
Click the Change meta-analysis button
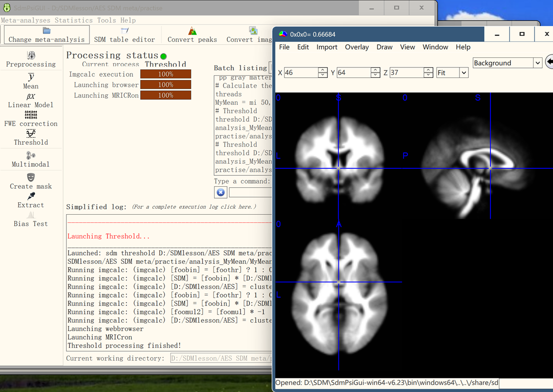[x=46, y=35]
